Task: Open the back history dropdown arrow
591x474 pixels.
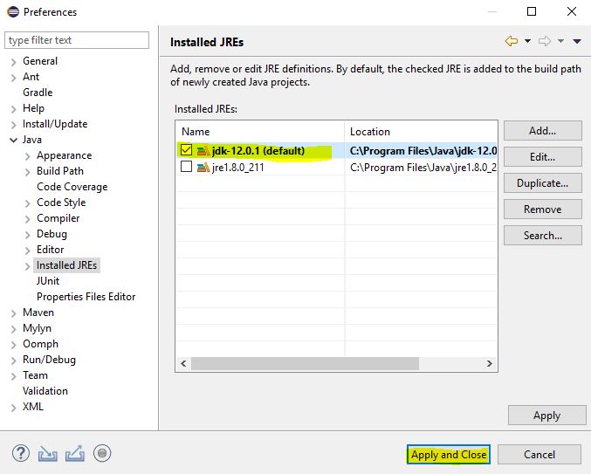Action: [x=527, y=41]
